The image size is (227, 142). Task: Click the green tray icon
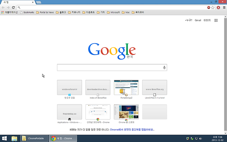click(192, 139)
